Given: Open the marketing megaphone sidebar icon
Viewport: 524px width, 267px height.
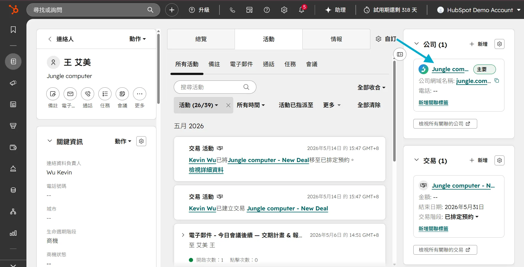Looking at the screenshot, I should [13, 83].
